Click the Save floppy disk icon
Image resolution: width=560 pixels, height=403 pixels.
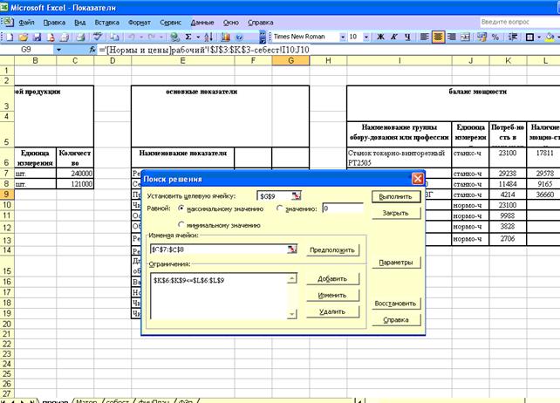38,37
